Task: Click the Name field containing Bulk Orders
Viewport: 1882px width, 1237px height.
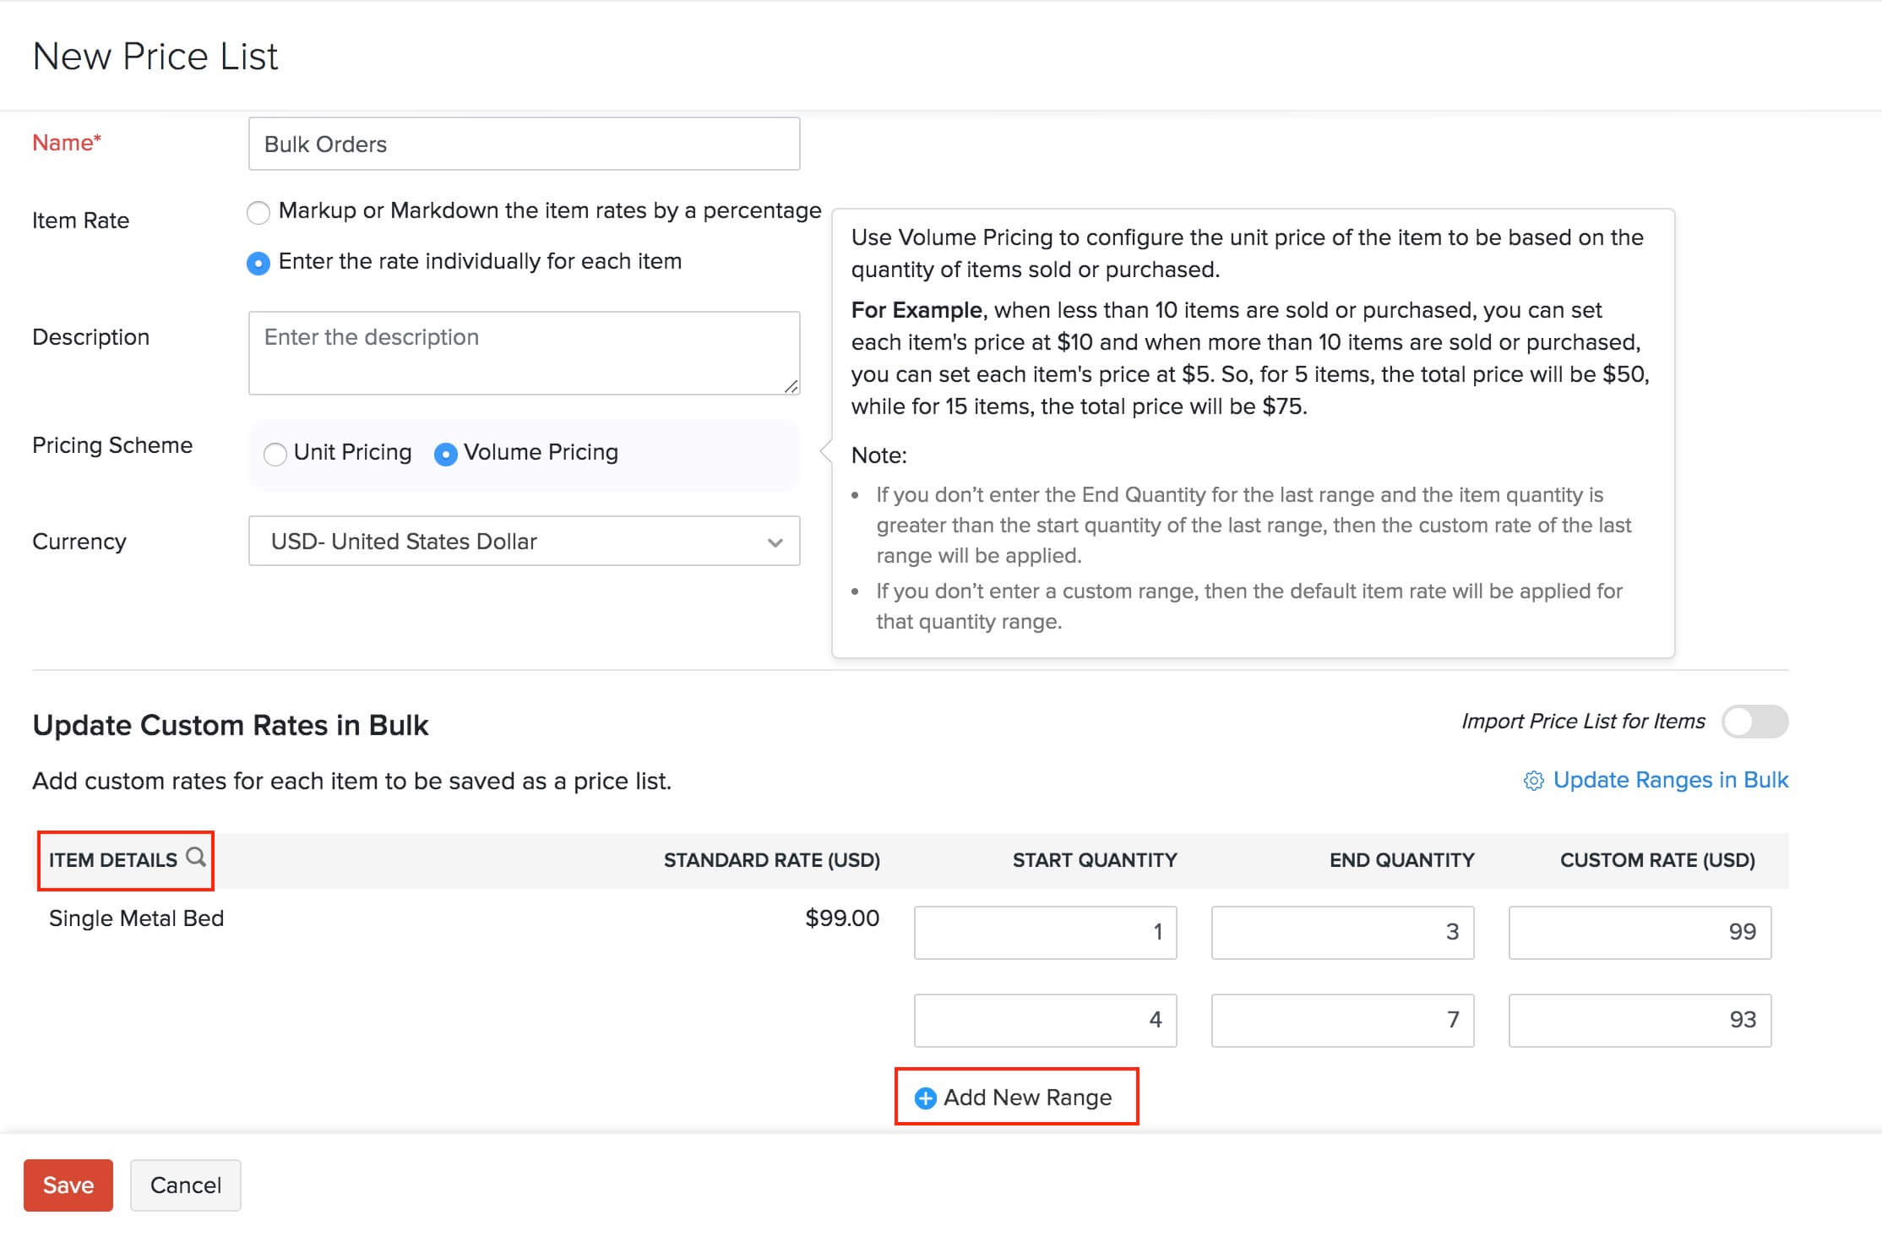Action: point(523,144)
